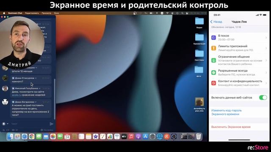Open Restream Chat application menu

pos(15,13)
